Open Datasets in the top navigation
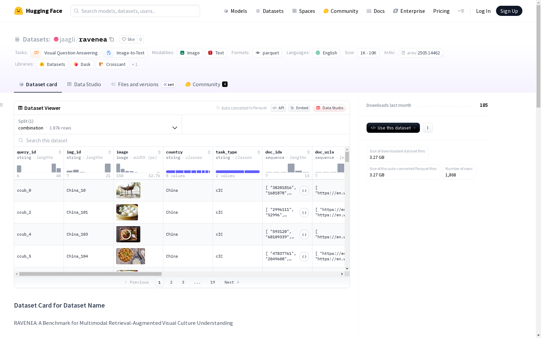This screenshot has width=541, height=338. [x=269, y=11]
